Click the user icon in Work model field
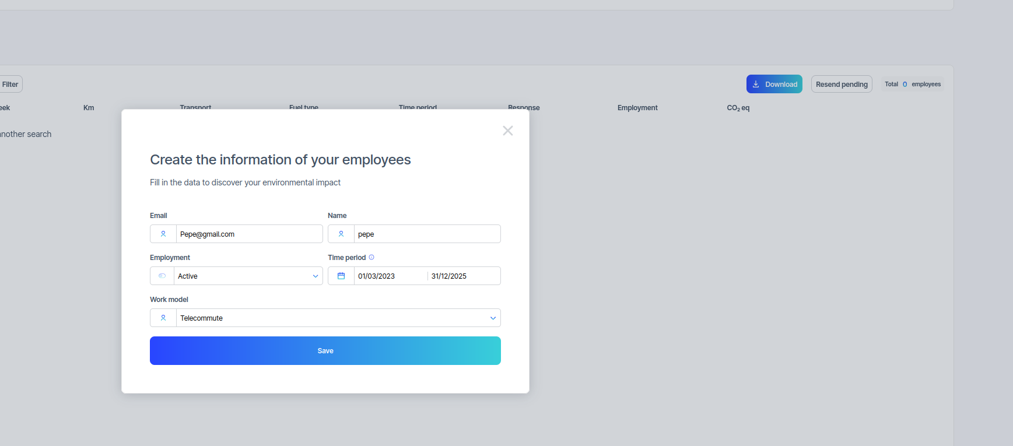This screenshot has height=446, width=1013. click(163, 318)
